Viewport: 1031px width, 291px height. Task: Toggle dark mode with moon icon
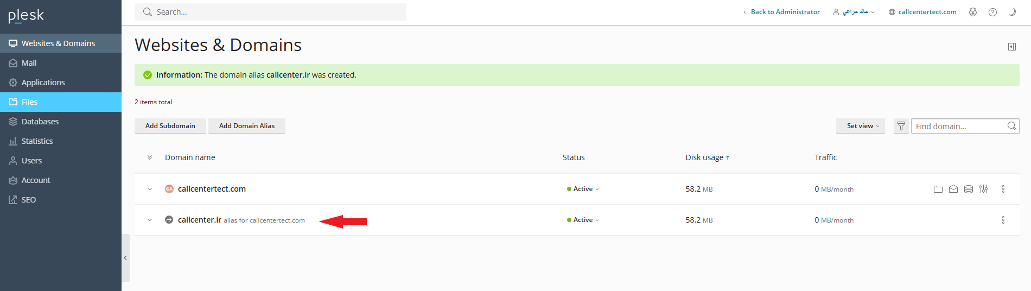[x=1012, y=12]
